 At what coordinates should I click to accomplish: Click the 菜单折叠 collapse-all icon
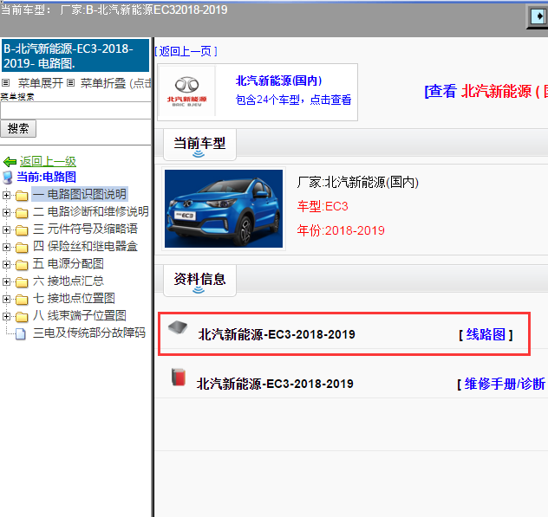pos(70,83)
